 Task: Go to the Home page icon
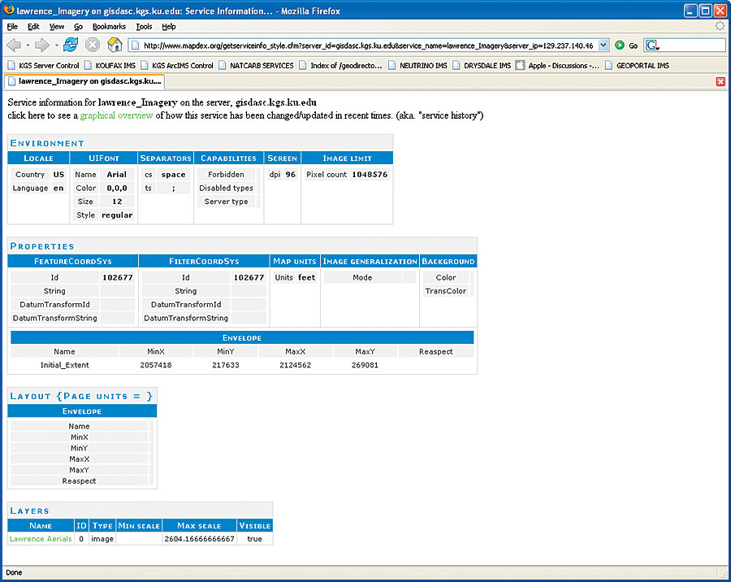click(115, 46)
